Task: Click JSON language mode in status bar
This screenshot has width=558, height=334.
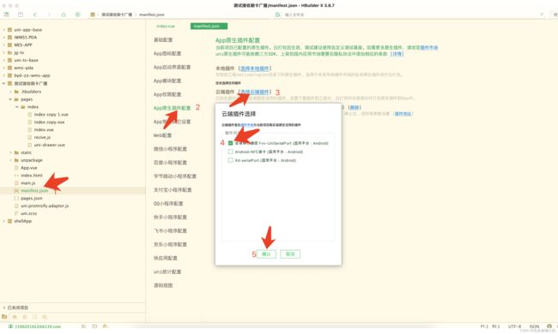Action: tap(534, 326)
